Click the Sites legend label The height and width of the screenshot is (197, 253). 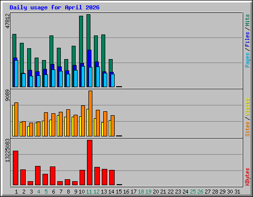[247, 129]
